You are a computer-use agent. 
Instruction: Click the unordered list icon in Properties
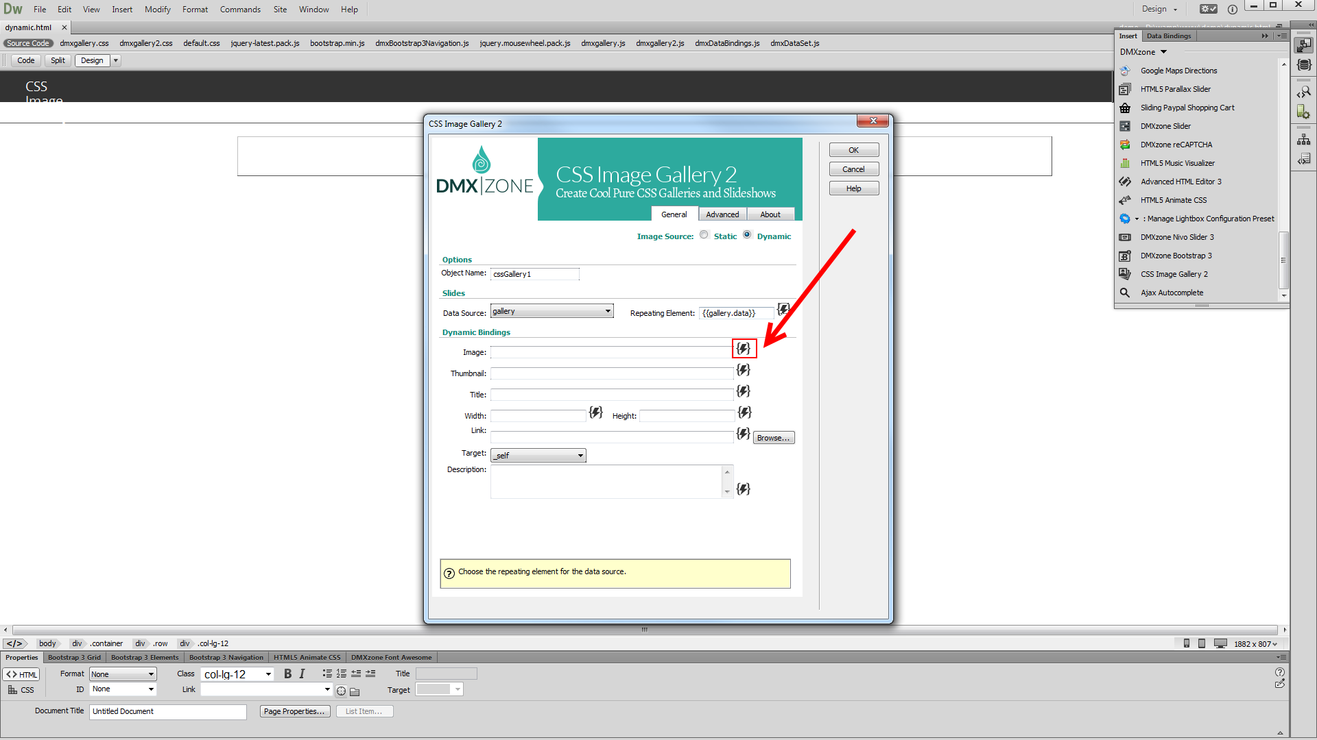(327, 674)
